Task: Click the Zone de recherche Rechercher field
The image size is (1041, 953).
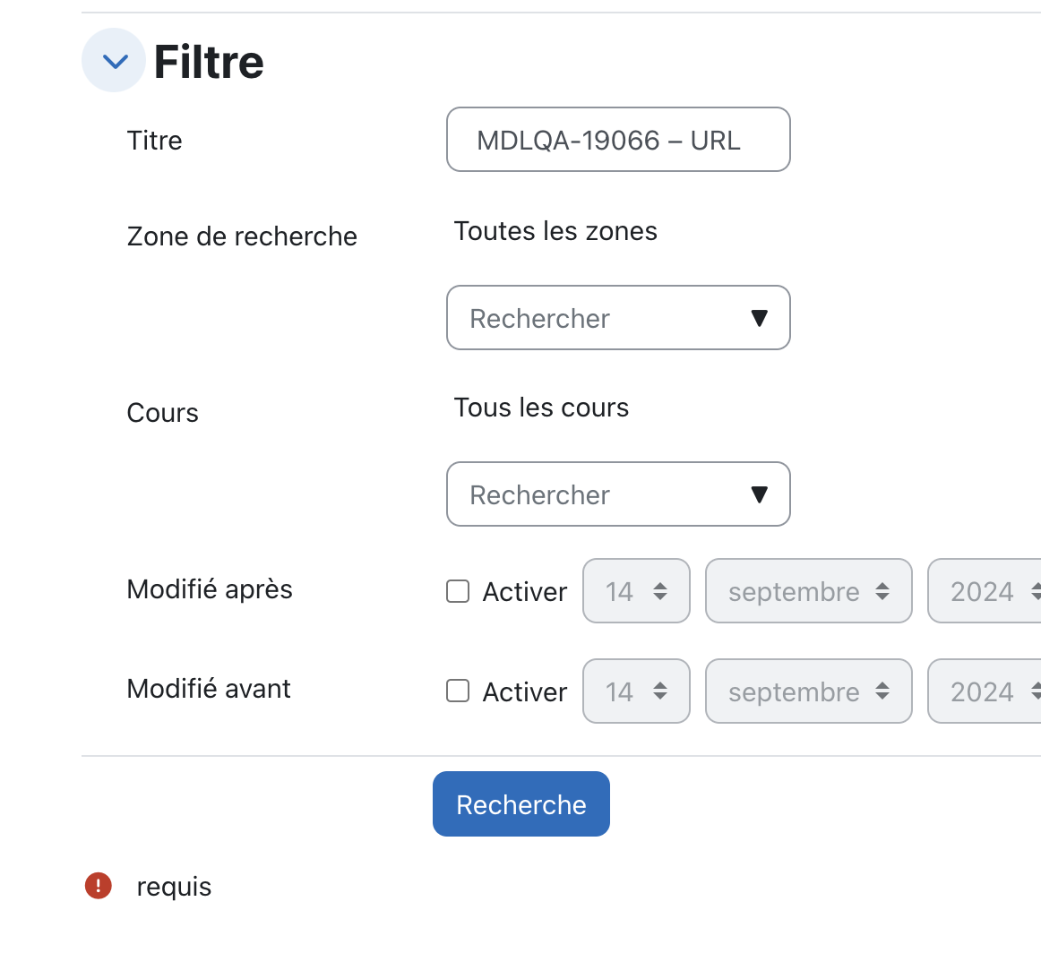Action: coord(618,318)
